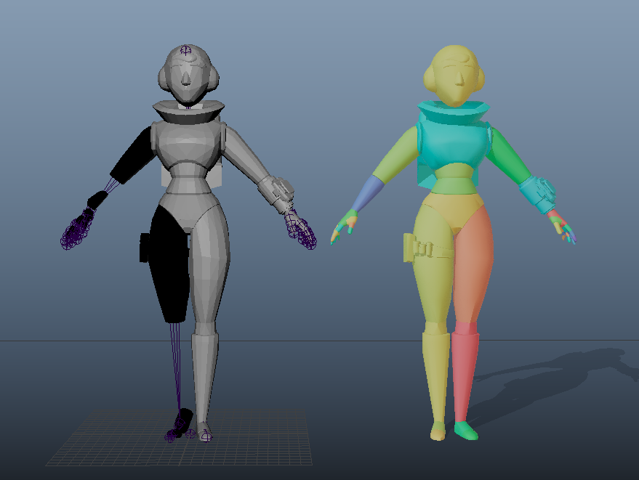Select the purple finger controls on black hand
This screenshot has height=480, width=639.
[x=76, y=229]
